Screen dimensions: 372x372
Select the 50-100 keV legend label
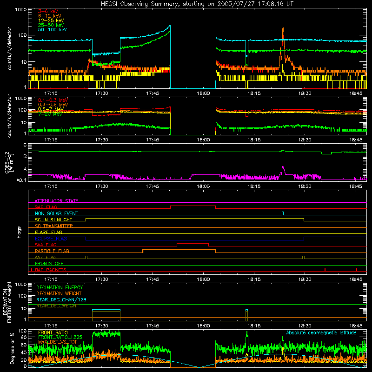[x=53, y=30]
